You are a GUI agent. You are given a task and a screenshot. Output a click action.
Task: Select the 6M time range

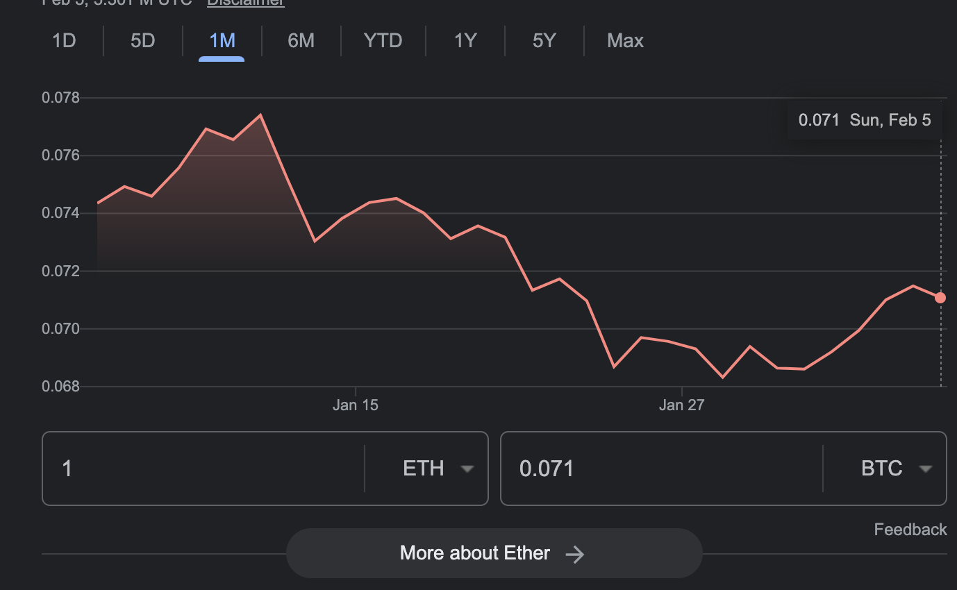coord(301,40)
